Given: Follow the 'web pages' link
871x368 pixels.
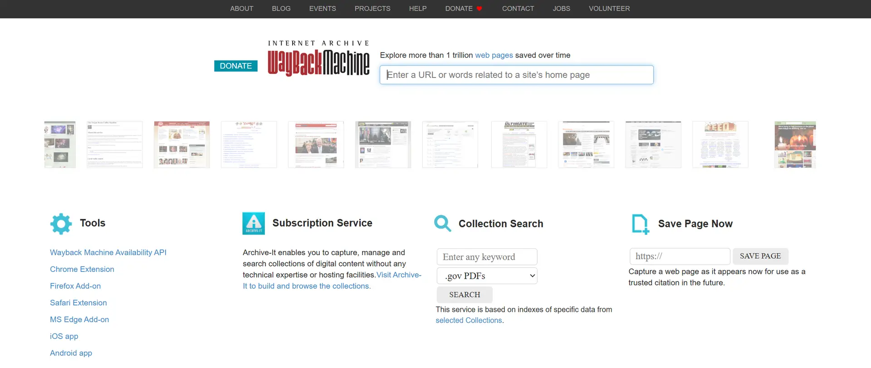Looking at the screenshot, I should [x=494, y=55].
